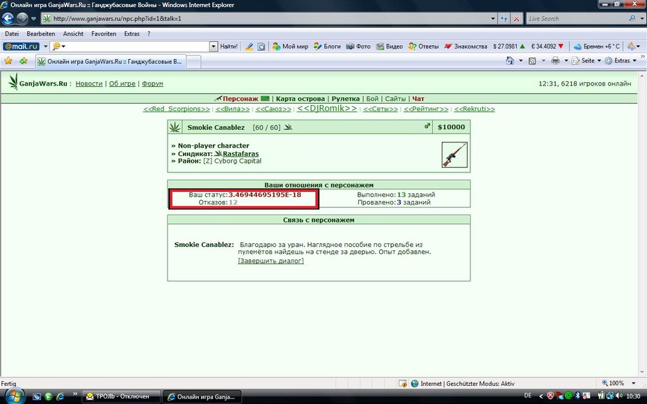This screenshot has width=647, height=404.
Task: Open the Чат link
Action: click(x=418, y=99)
